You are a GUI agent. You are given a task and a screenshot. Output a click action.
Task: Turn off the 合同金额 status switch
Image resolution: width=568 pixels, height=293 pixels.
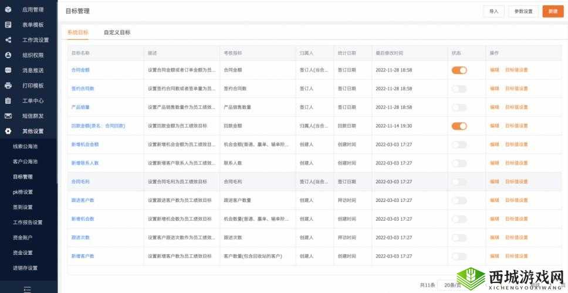[459, 70]
